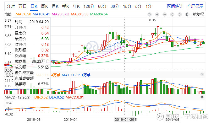Open the 前复权 adjustment dropdown
Viewport: 214px width, 123px height.
click(198, 14)
